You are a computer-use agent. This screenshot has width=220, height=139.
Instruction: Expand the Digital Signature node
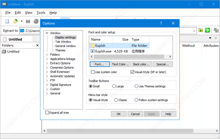47,85
